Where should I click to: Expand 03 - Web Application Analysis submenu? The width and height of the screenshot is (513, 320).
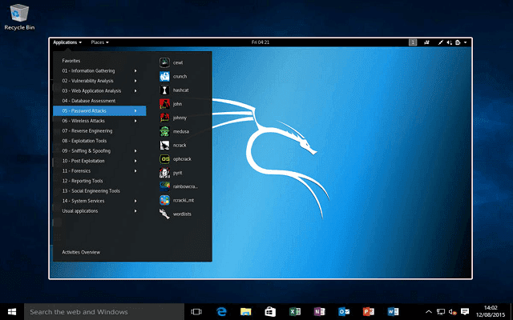99,90
